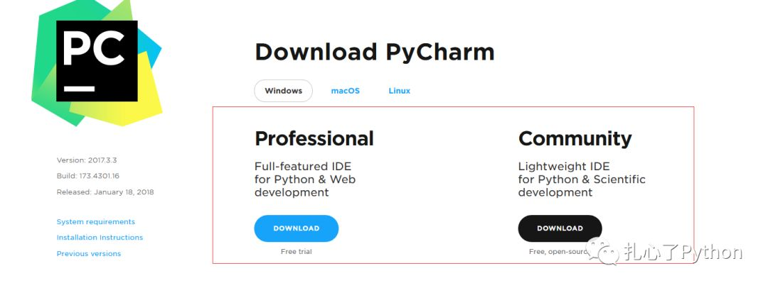Open the Installation Instructions link
Viewport: 768px width, 288px height.
click(100, 238)
